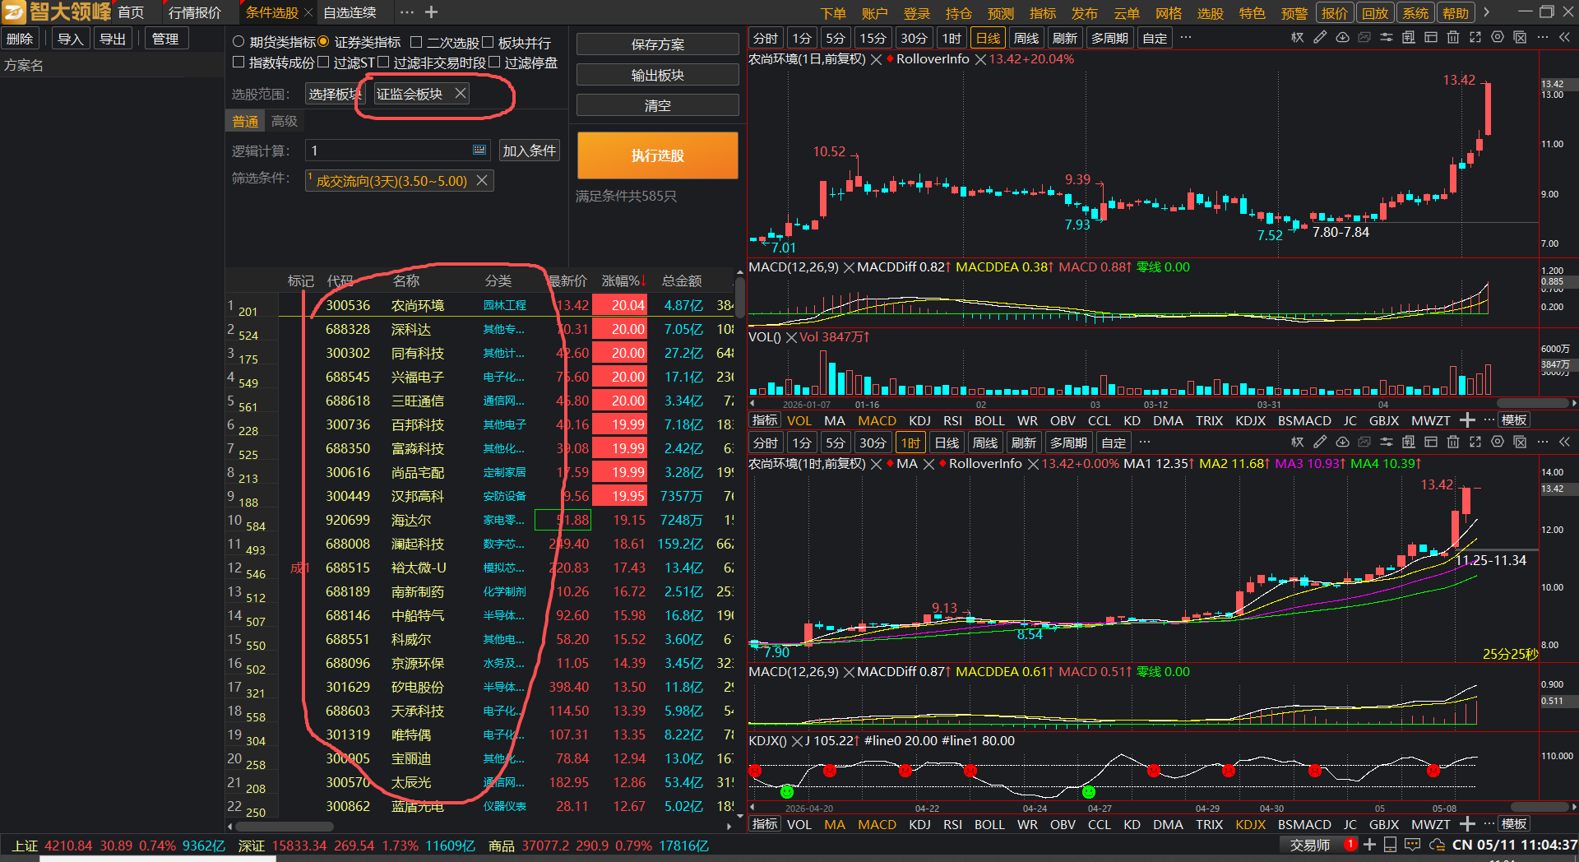Open the sliders settings icon in top chart toolbar
Image resolution: width=1579 pixels, height=862 pixels.
(1387, 38)
